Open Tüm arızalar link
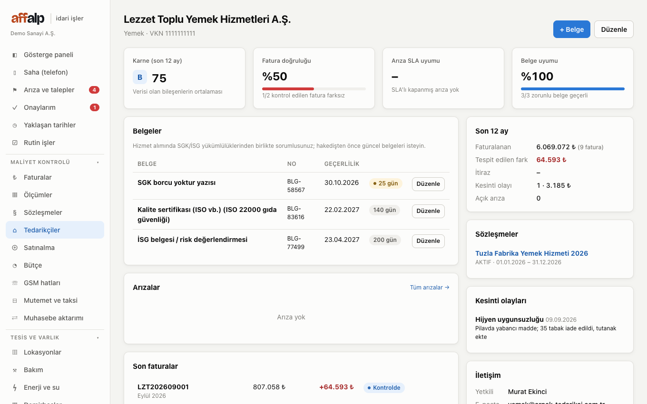 430,287
